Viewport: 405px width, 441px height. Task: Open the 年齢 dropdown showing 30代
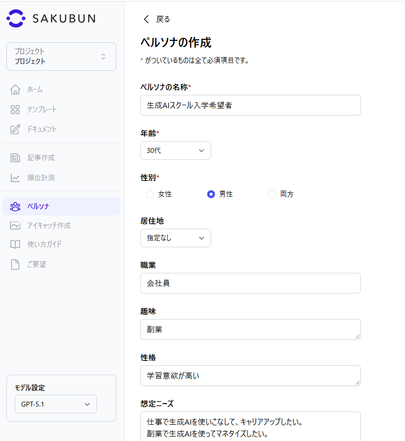click(x=176, y=150)
